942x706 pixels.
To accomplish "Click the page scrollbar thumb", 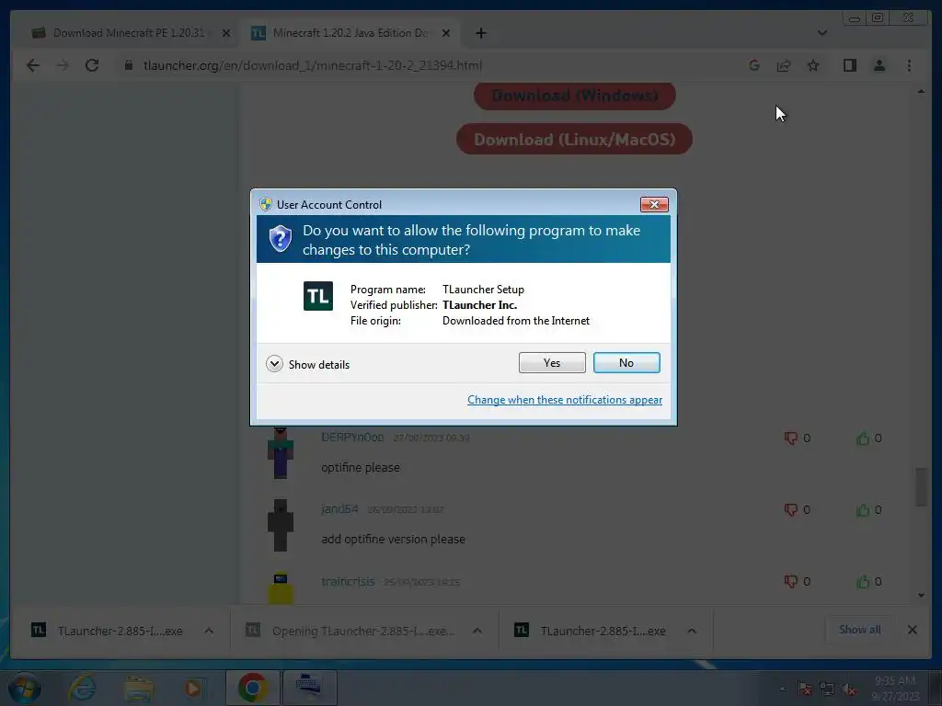I will click(x=921, y=487).
